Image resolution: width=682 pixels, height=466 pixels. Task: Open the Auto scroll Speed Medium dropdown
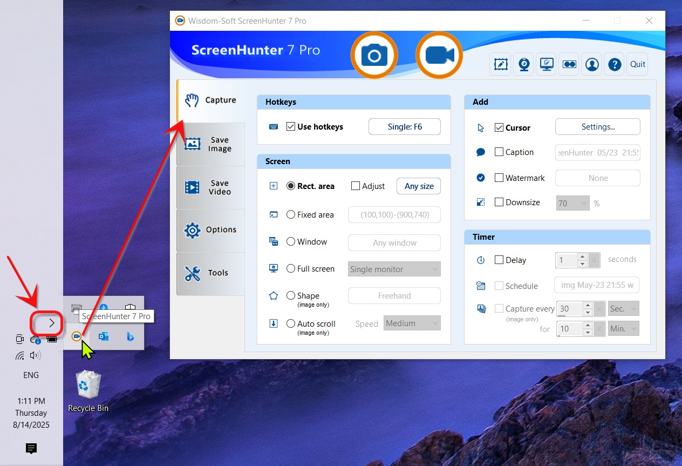412,323
